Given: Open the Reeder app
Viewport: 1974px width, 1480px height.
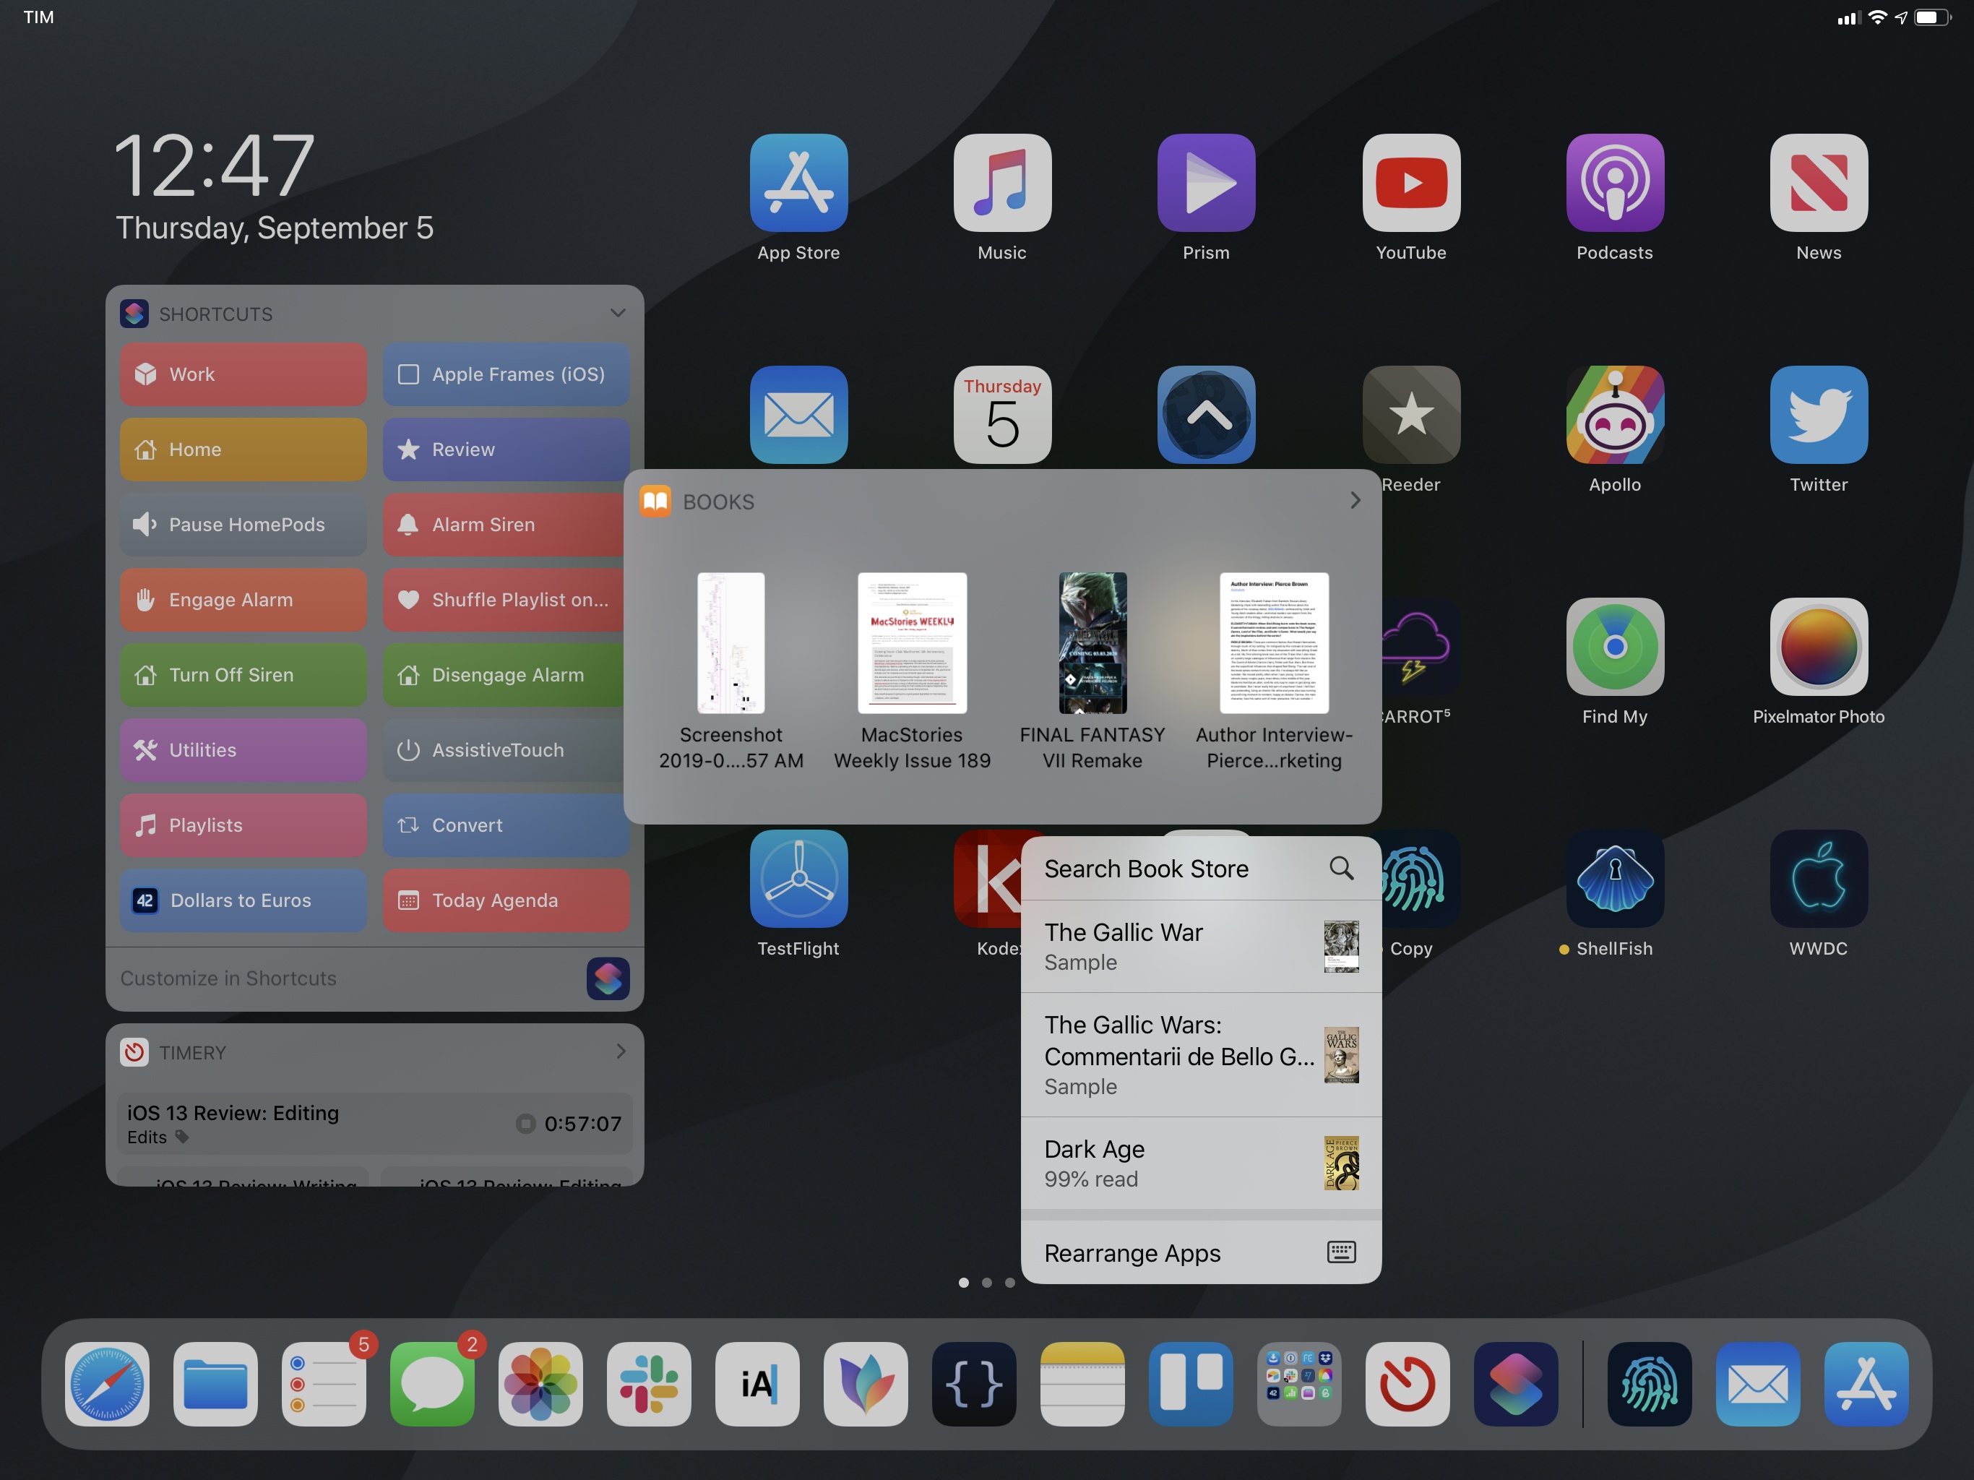Looking at the screenshot, I should pos(1411,414).
